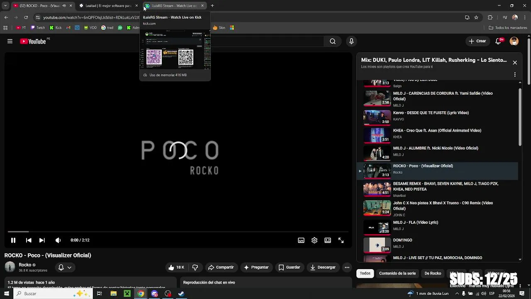This screenshot has width=531, height=299.
Task: Play MILO J - CARENCIAS DE CORDURA video
Action: click(438, 99)
